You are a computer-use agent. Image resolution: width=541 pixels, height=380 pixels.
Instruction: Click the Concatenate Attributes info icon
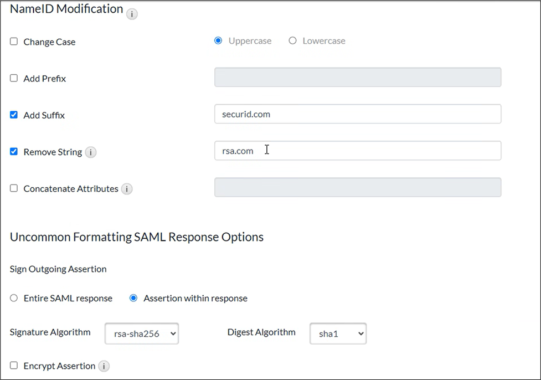127,189
